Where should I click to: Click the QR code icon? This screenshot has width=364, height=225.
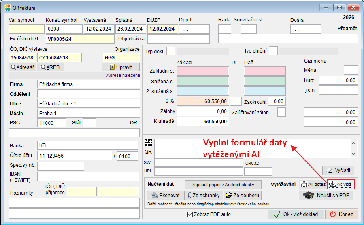[x=148, y=143]
